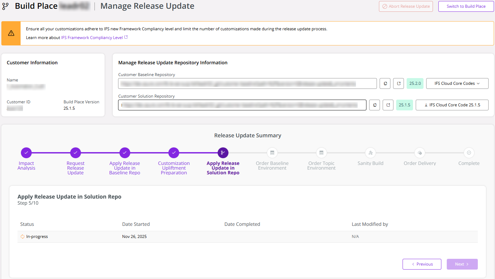The image size is (495, 279).
Task: Copy the Customer Solution Repository URL
Action: 374,105
